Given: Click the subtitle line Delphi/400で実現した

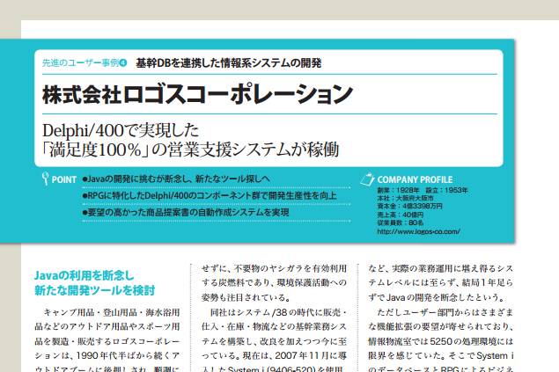Looking at the screenshot, I should [x=121, y=130].
